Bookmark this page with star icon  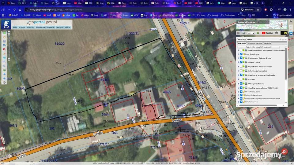(258, 9)
